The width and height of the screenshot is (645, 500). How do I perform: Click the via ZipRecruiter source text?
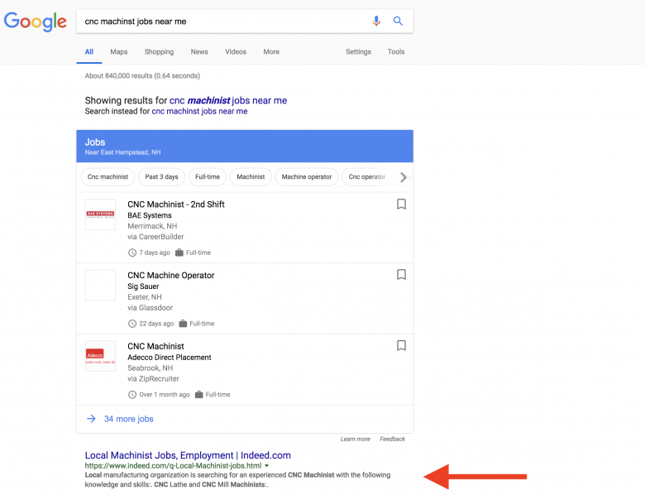tap(154, 379)
